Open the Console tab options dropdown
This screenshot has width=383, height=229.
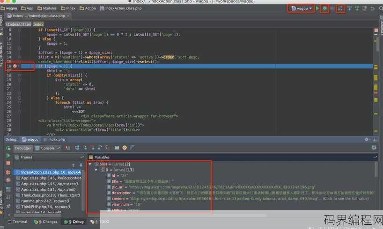coord(59,148)
